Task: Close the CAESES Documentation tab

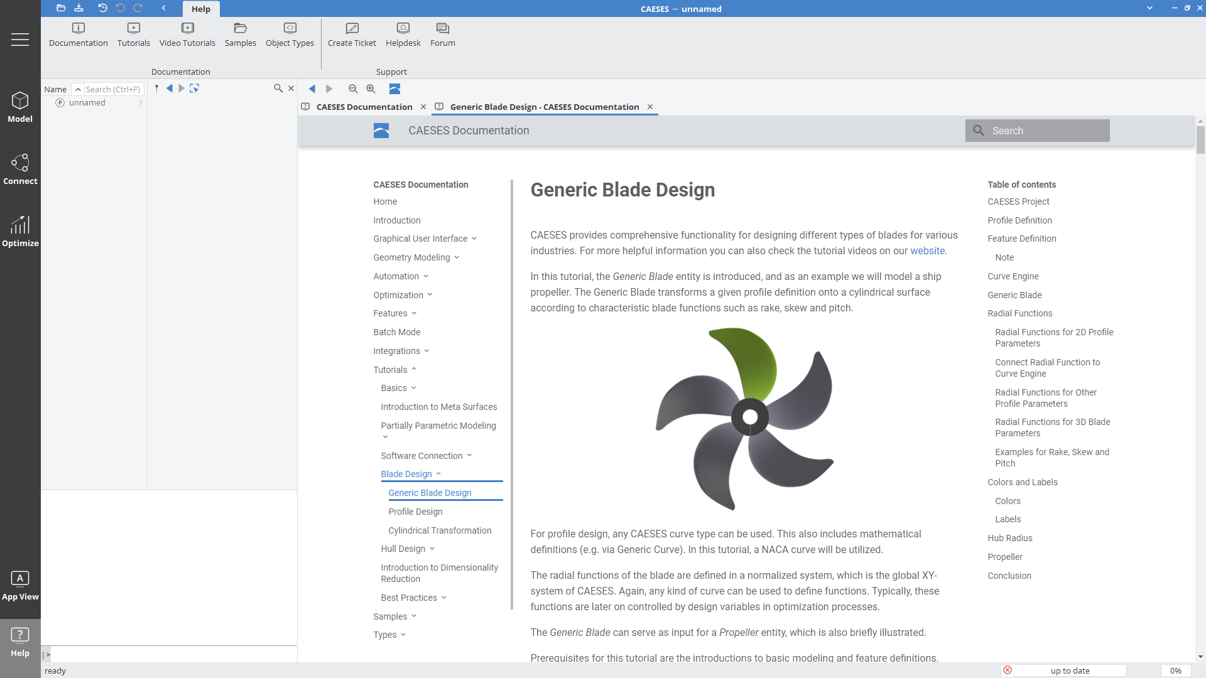Action: coord(423,107)
